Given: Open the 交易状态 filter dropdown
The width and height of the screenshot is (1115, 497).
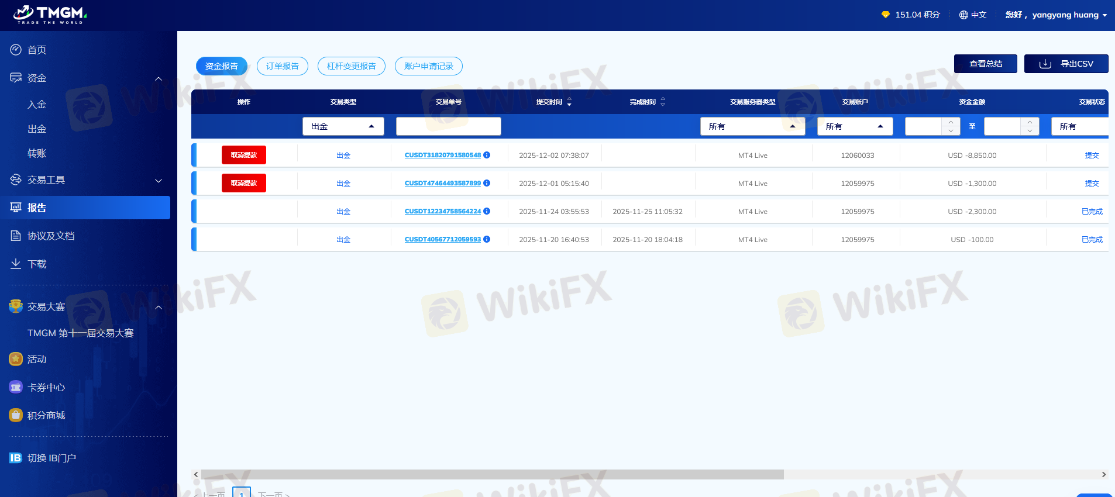Looking at the screenshot, I should [1080, 126].
